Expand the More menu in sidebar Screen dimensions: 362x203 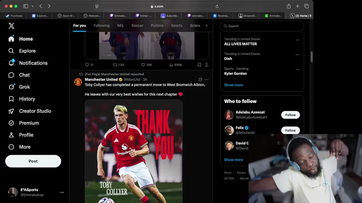pyautogui.click(x=19, y=147)
